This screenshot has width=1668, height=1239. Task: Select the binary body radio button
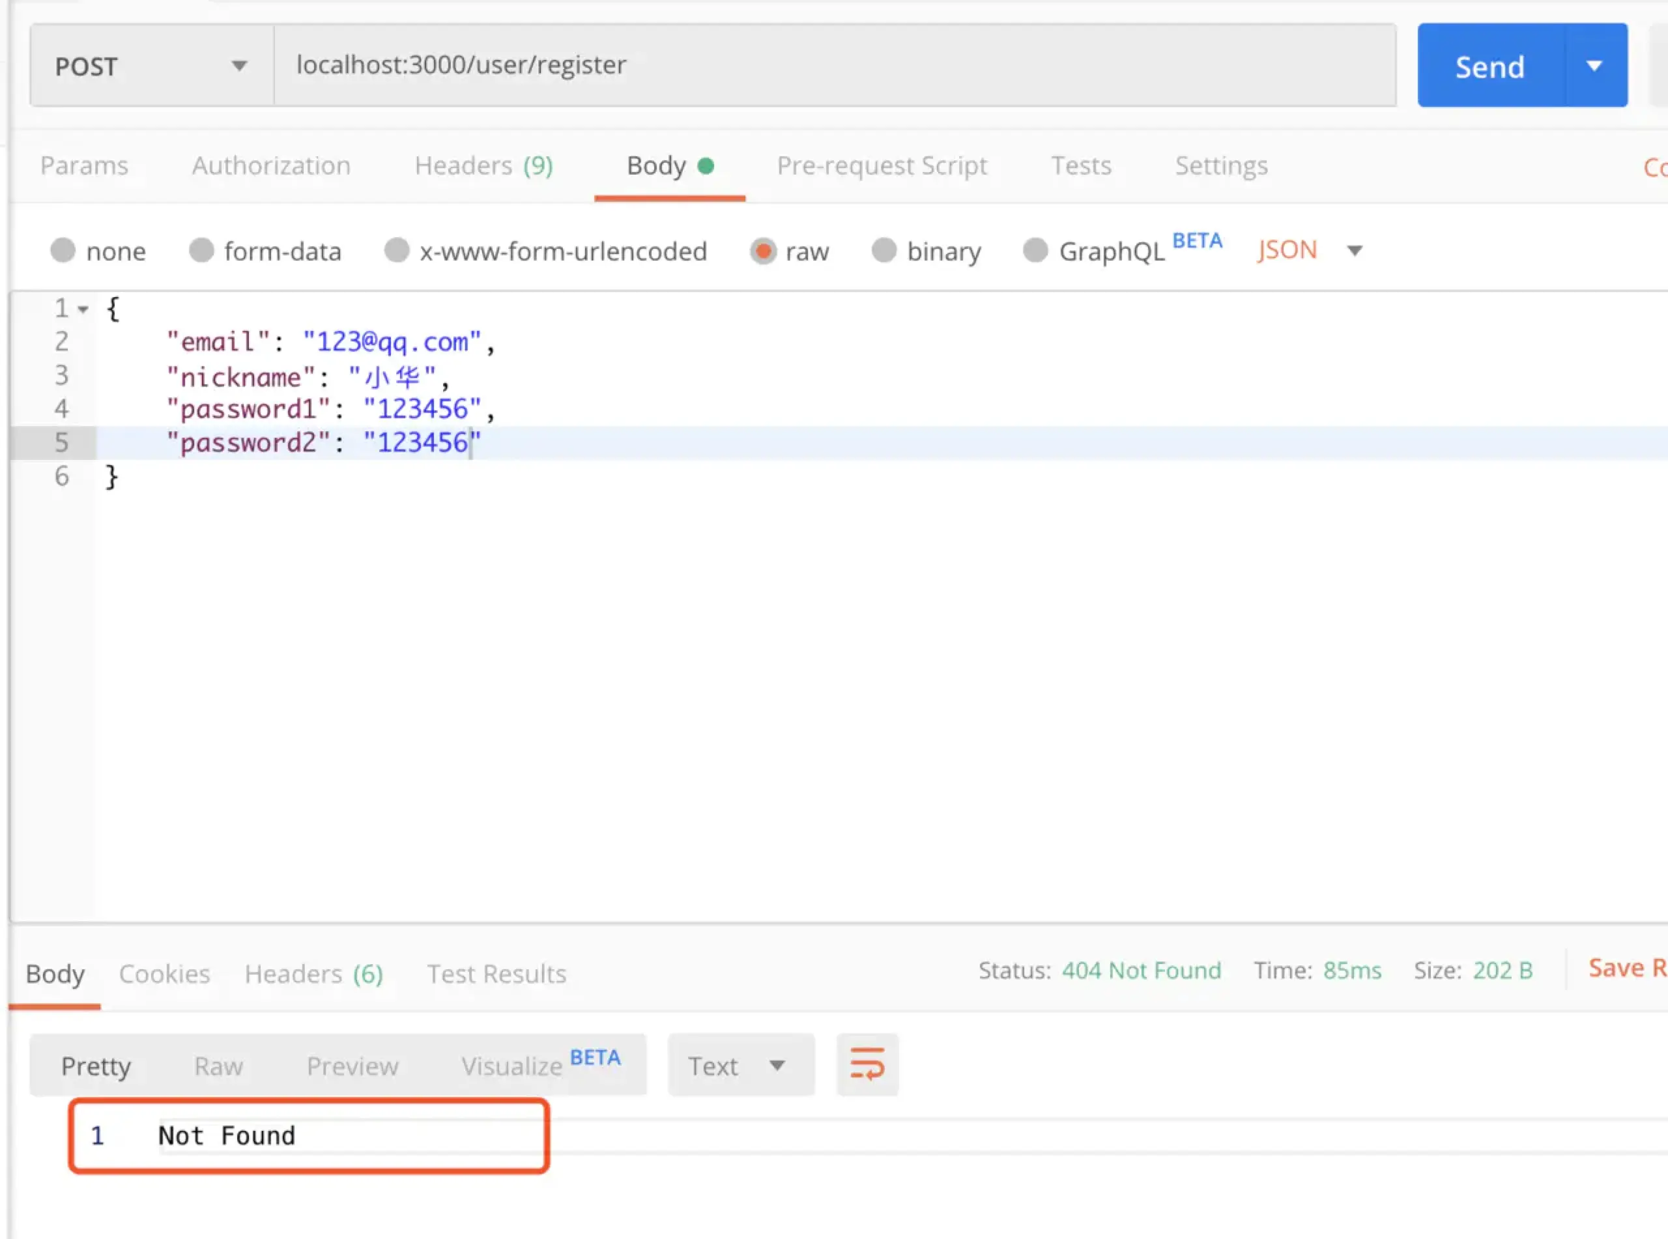(x=884, y=249)
